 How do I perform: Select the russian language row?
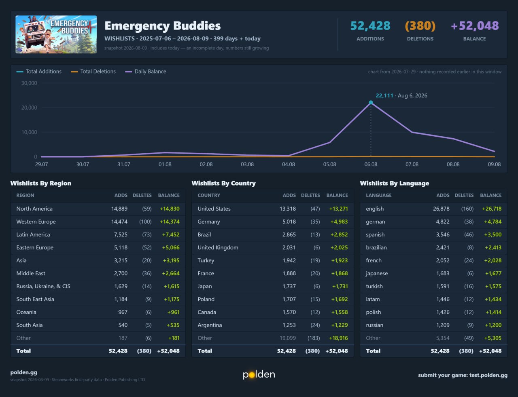coord(434,325)
